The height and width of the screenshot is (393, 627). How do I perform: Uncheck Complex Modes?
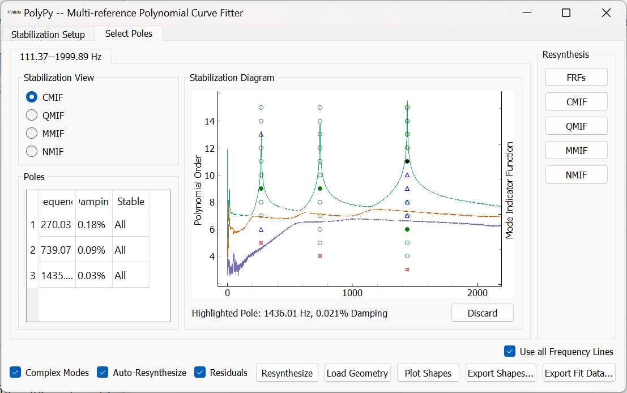coord(15,373)
